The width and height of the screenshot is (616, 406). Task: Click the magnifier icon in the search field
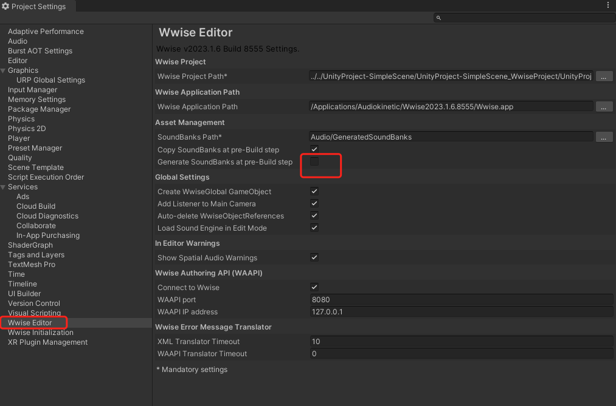tap(439, 18)
